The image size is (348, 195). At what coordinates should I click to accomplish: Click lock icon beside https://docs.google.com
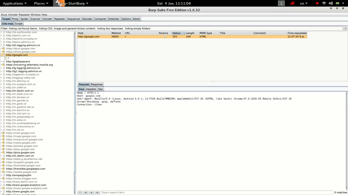[x=4, y=48]
